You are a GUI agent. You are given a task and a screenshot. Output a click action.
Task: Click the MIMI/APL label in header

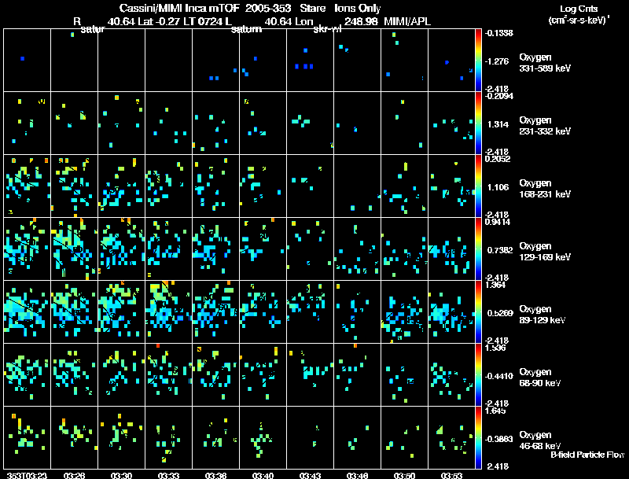(407, 21)
